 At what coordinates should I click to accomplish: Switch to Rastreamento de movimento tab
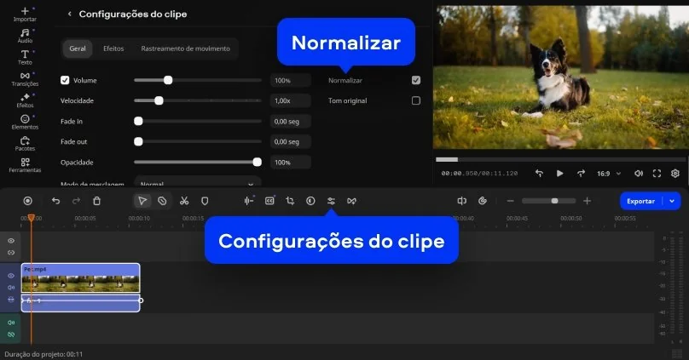coord(185,49)
